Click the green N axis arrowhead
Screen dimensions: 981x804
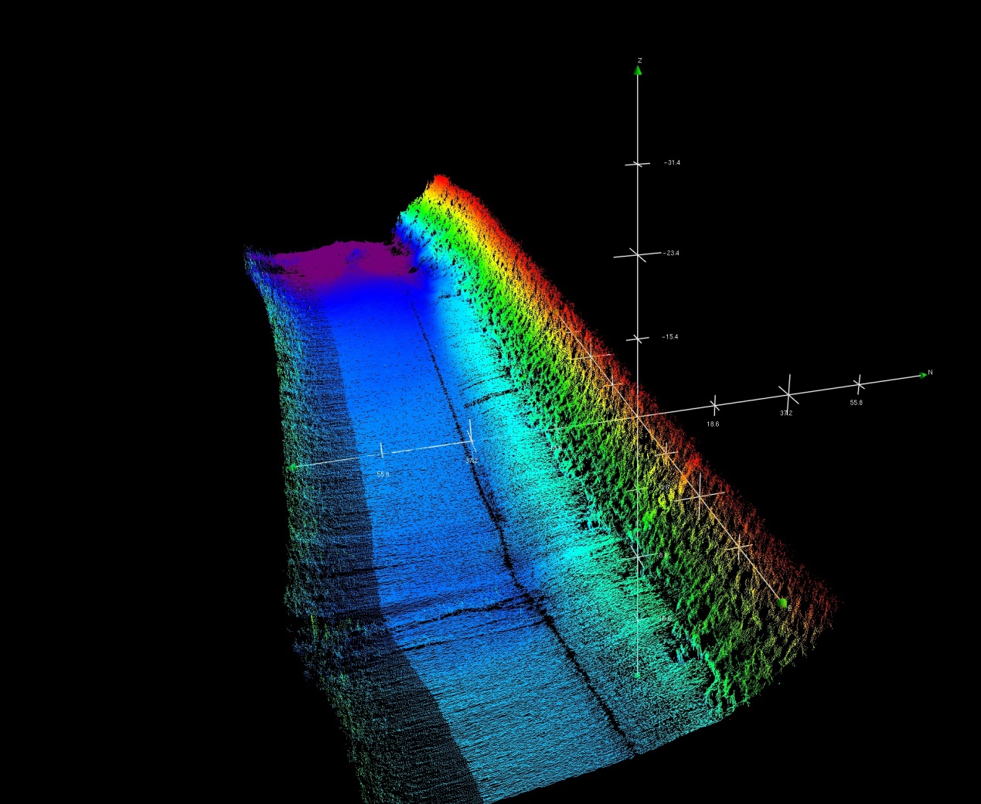tap(923, 375)
